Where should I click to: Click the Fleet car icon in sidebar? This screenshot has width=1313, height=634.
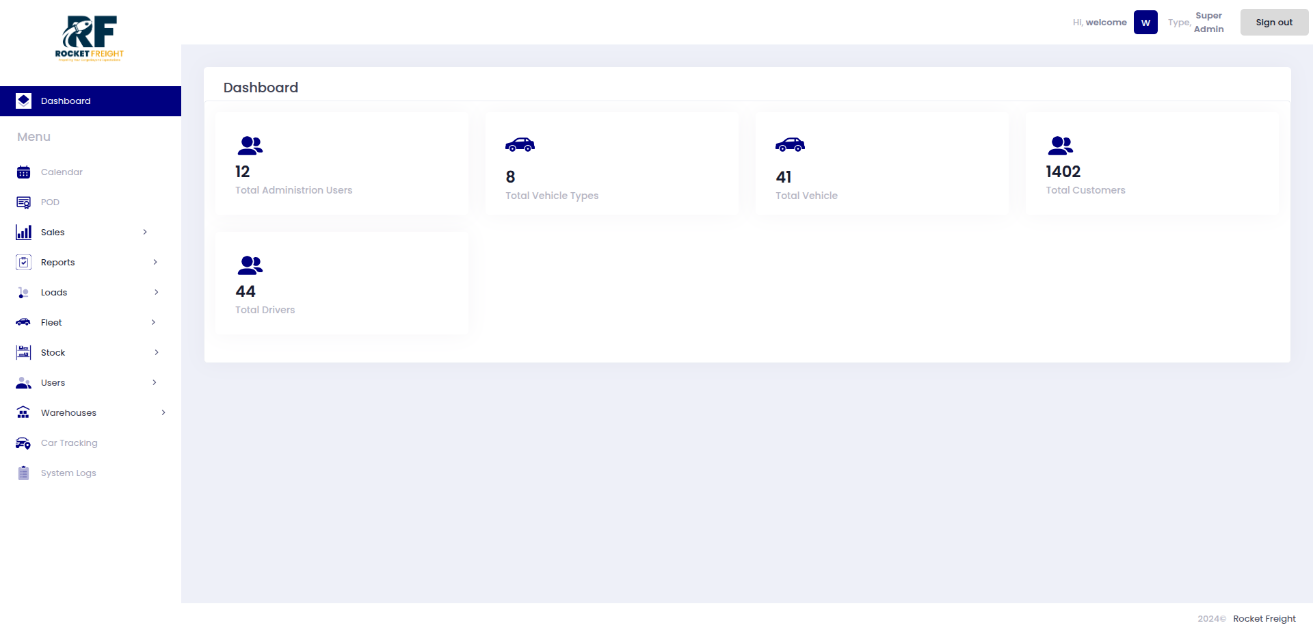23,322
